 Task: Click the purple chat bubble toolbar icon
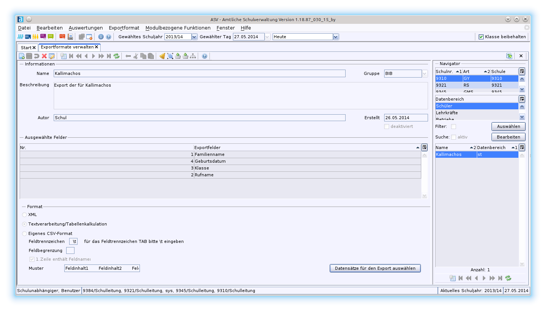tap(43, 37)
